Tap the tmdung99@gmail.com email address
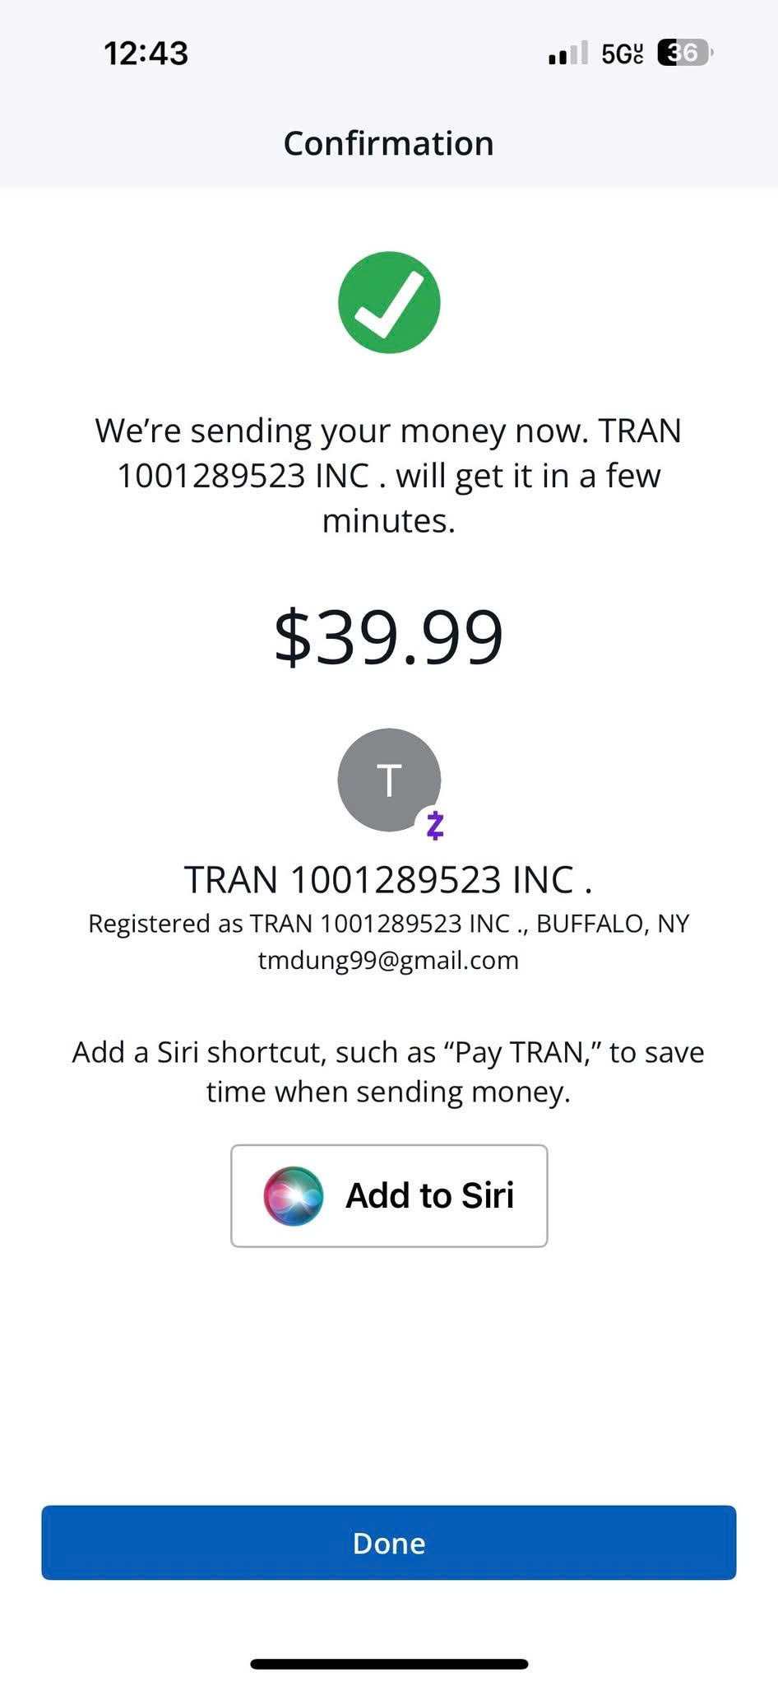The width and height of the screenshot is (778, 1686). pyautogui.click(x=388, y=961)
